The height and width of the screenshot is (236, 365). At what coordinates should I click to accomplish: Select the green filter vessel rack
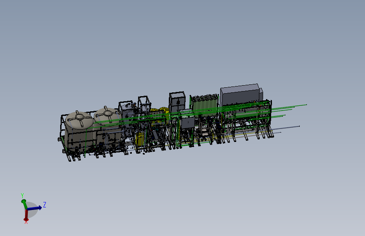[205, 106]
